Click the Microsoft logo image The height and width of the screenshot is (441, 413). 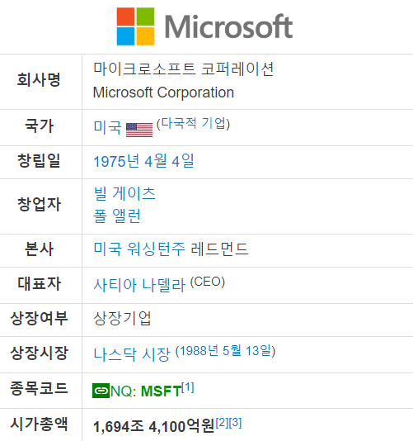[204, 26]
